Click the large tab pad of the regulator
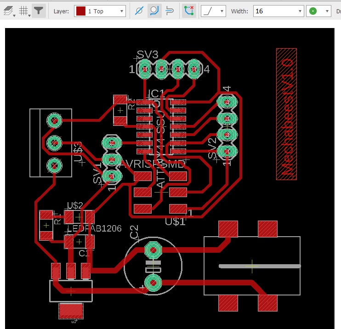 pos(71,311)
